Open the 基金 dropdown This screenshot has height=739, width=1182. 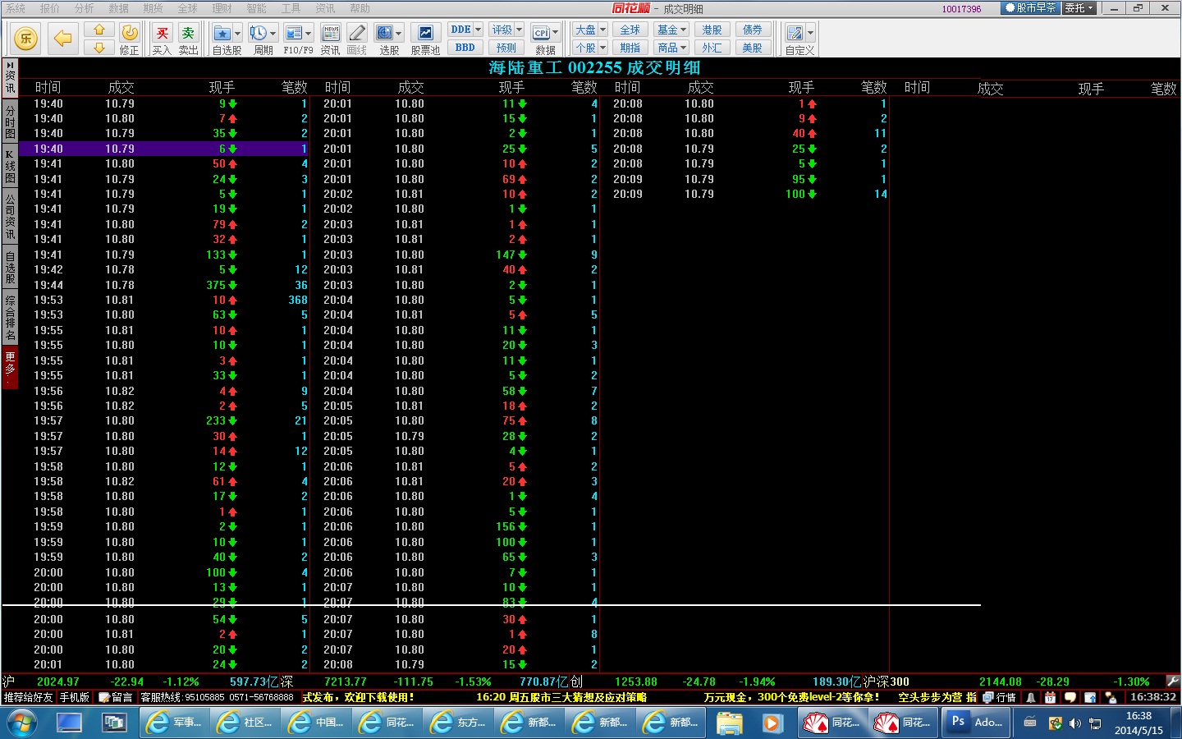[x=671, y=30]
